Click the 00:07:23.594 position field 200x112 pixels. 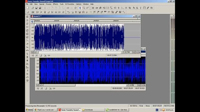[x=112, y=55]
